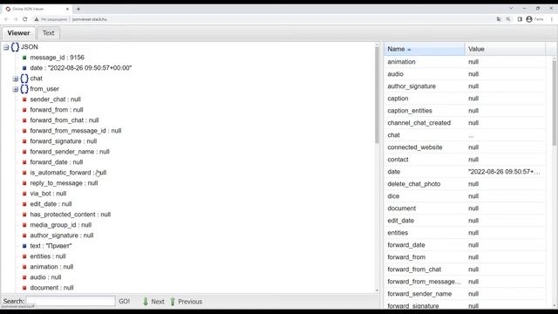558x314 pixels.
Task: Select has_protected_content : null row
Action: (x=70, y=215)
